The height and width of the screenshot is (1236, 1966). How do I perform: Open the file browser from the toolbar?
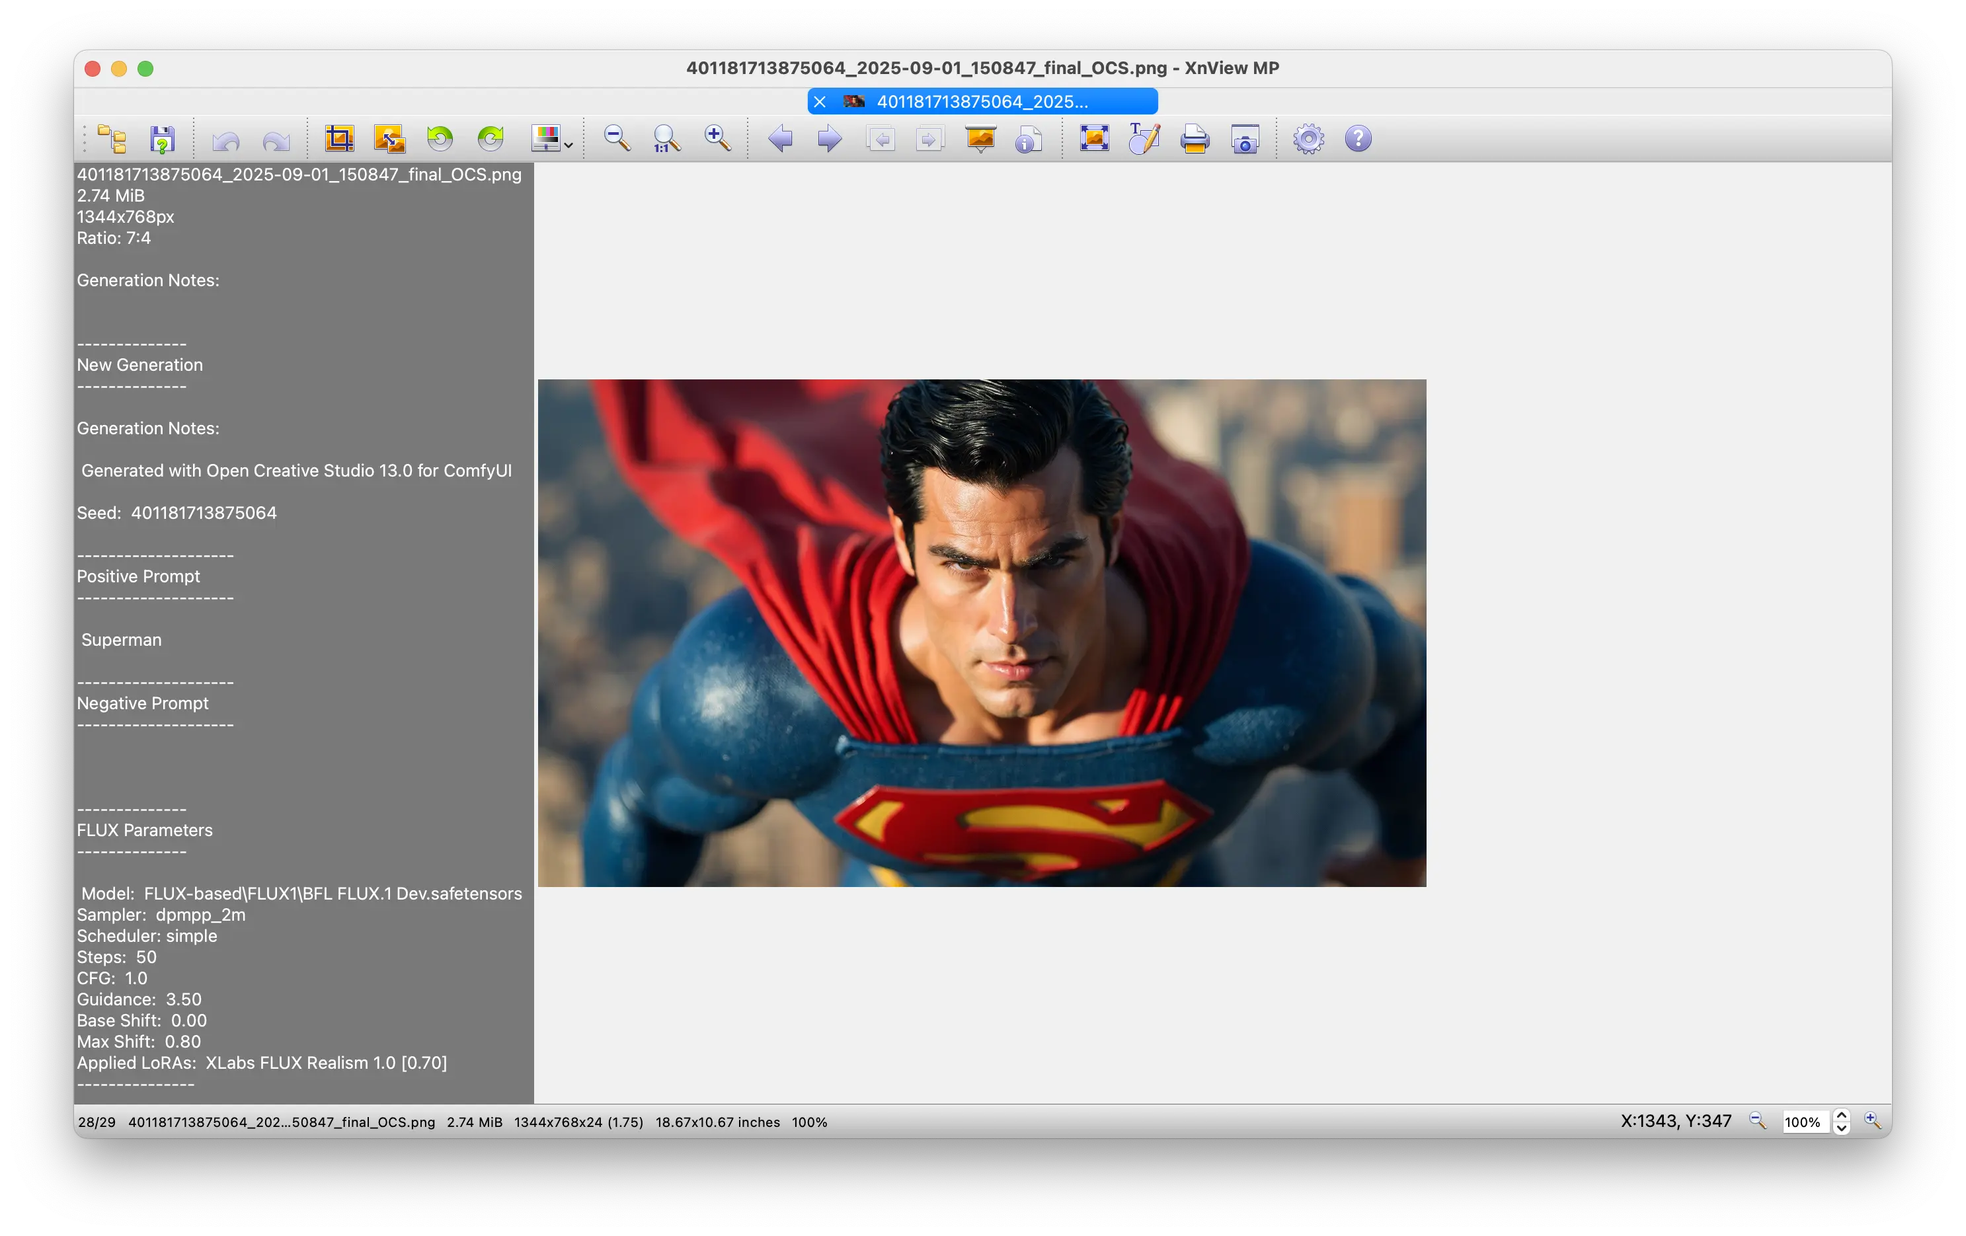[112, 139]
